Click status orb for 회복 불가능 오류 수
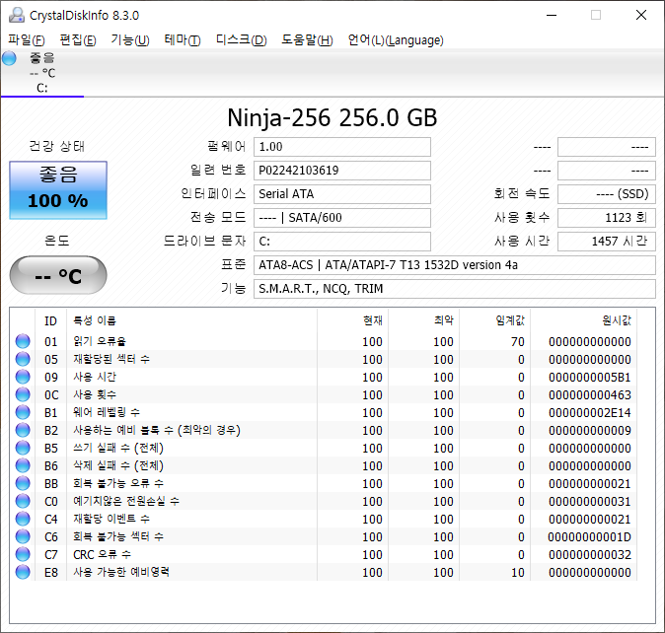 coord(23,484)
